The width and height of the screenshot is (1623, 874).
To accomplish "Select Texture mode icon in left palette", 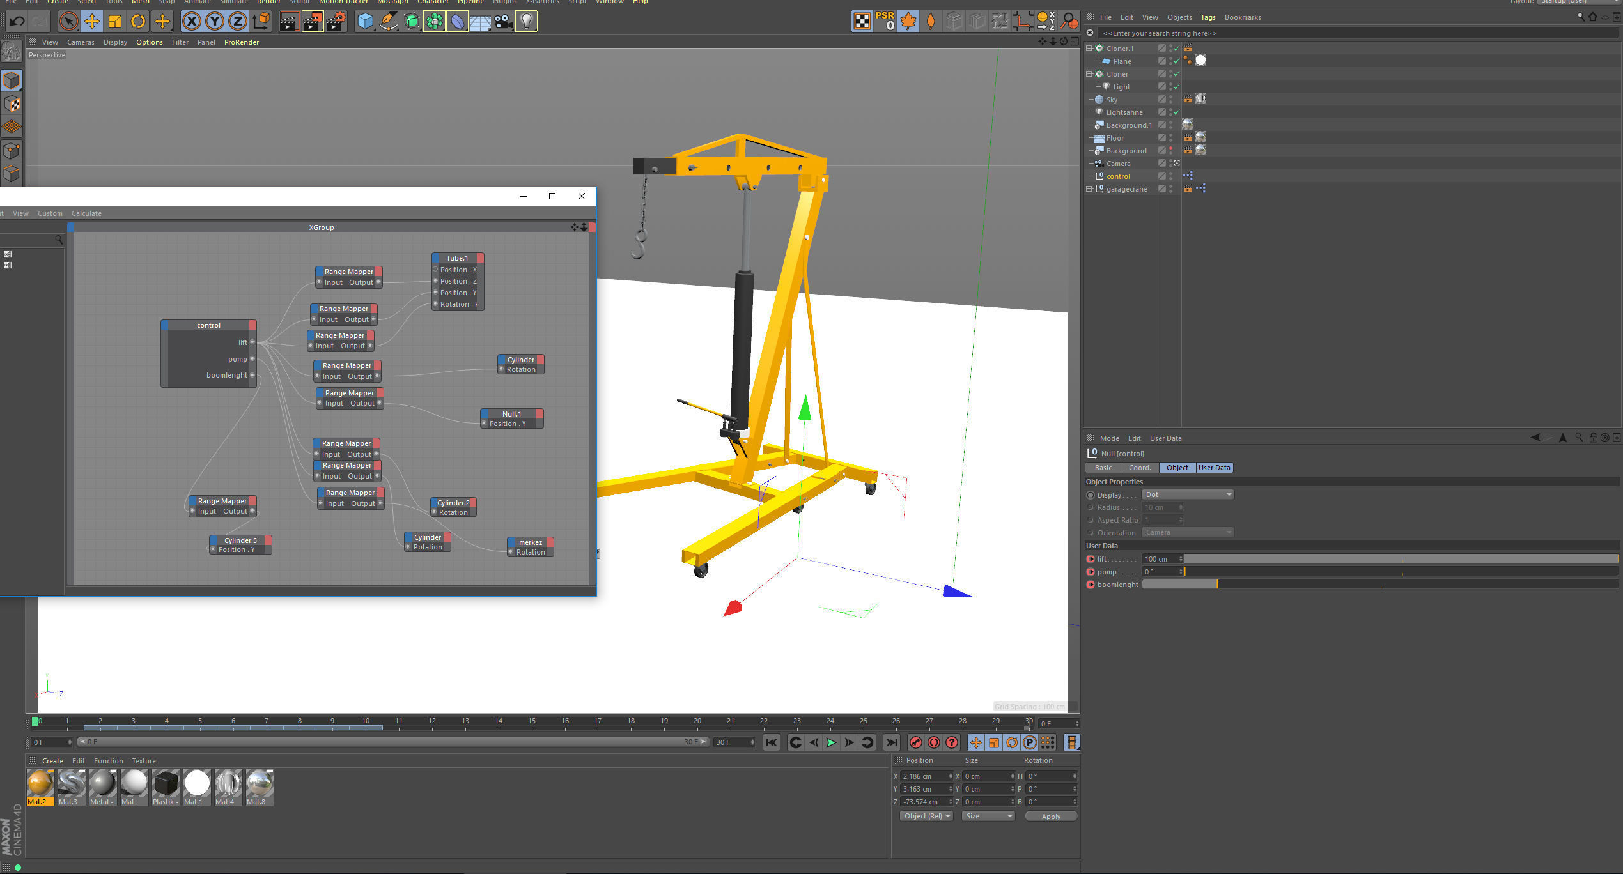I will coord(12,103).
